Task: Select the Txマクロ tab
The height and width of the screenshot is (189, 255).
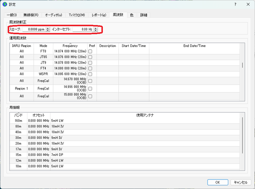Action: pyautogui.click(x=77, y=15)
